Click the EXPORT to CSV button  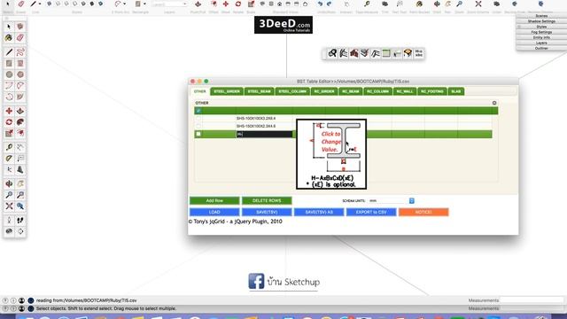371,212
